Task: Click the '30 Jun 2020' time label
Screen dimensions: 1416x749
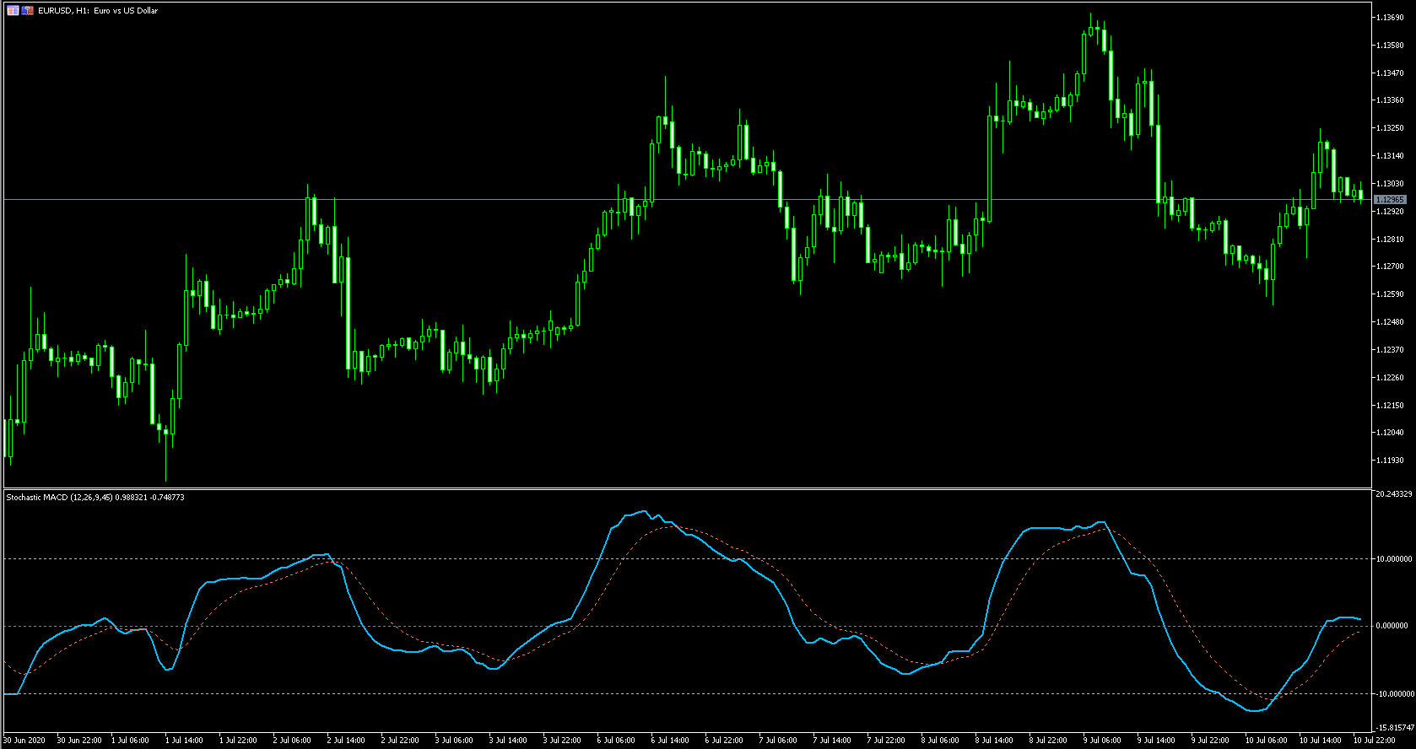Action: [24, 741]
